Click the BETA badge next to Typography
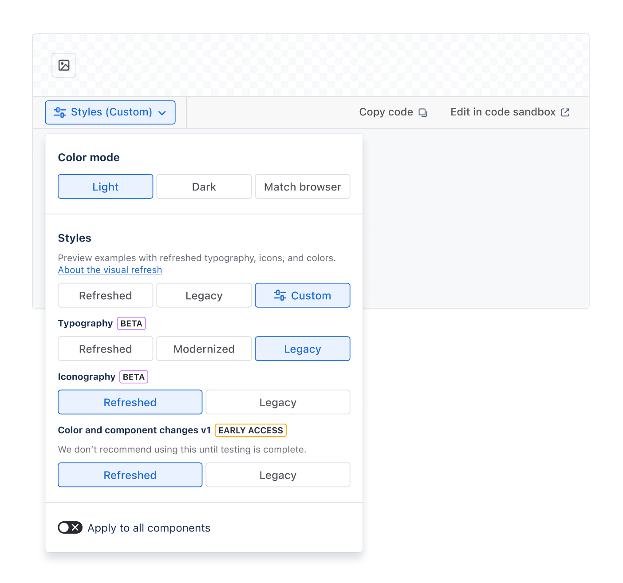 point(131,323)
